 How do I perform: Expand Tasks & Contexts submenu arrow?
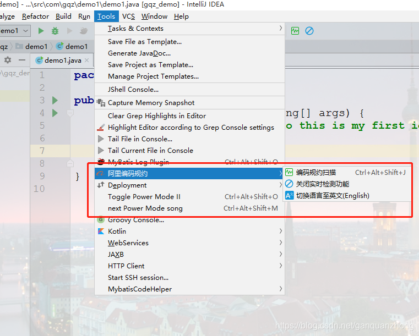(280, 28)
